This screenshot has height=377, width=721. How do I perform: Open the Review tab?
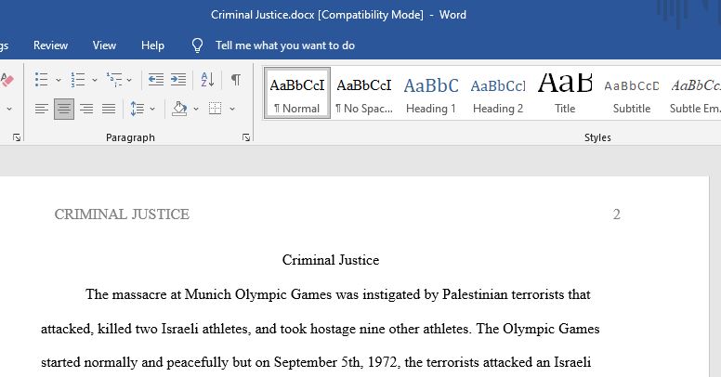point(50,45)
